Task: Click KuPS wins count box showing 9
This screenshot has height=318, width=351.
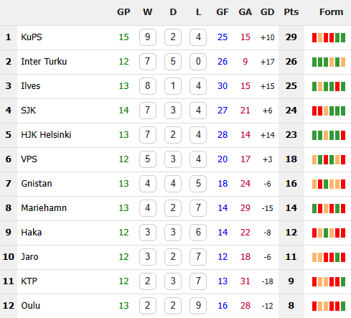Action: tap(148, 37)
